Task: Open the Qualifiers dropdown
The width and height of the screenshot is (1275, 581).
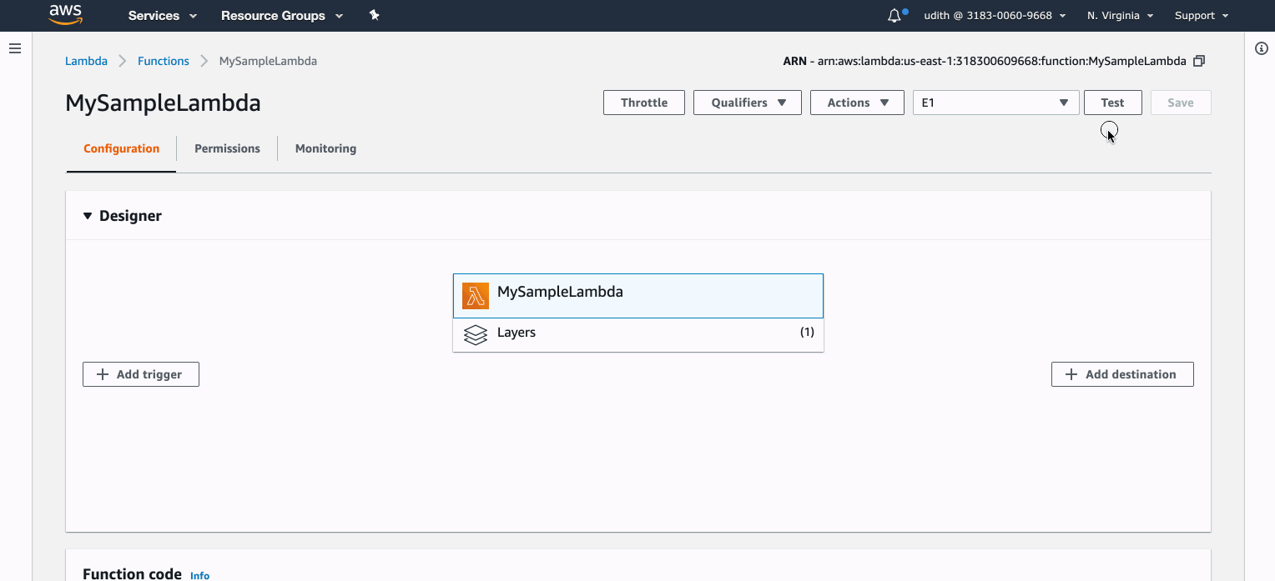Action: (x=748, y=103)
